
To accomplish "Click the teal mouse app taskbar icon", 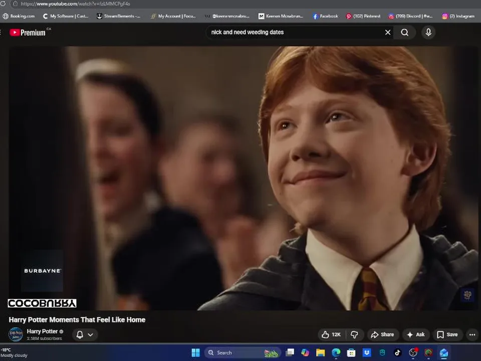I will point(382,352).
